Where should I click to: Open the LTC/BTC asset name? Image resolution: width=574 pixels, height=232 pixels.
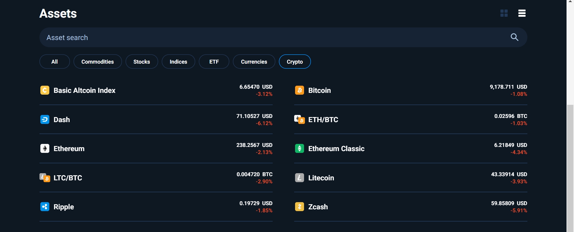(68, 178)
